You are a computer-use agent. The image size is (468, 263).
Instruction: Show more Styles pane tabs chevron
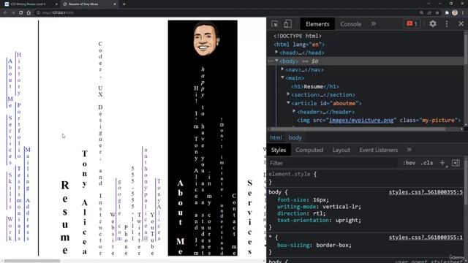coord(409,150)
